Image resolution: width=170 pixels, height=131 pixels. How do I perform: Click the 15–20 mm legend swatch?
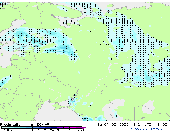coord(42,128)
